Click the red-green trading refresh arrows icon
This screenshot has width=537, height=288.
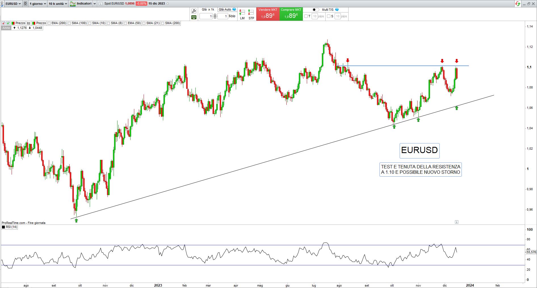point(518,4)
